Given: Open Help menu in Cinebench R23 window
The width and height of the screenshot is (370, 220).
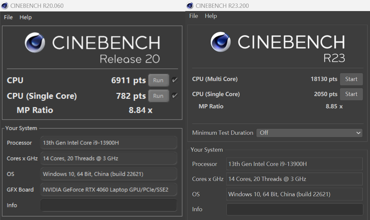Looking at the screenshot, I should coord(211,16).
